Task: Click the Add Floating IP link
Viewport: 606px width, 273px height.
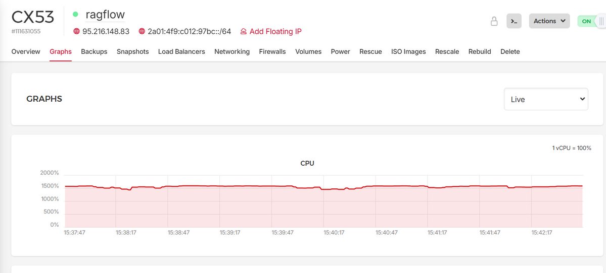Action: point(271,31)
